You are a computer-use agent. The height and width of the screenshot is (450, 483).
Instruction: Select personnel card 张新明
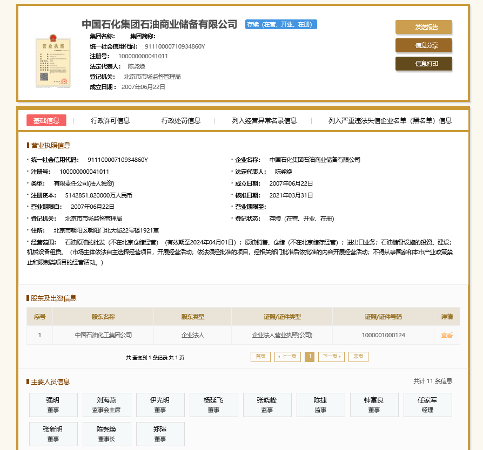(x=53, y=434)
